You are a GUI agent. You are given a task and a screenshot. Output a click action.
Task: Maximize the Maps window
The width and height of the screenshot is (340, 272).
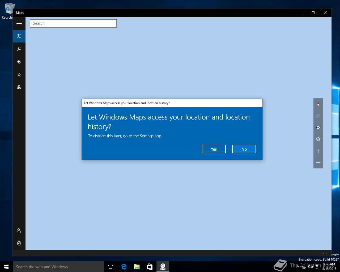pos(313,13)
